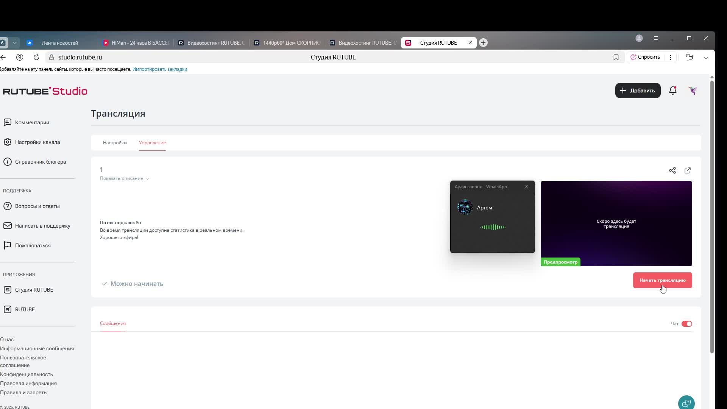Click the site lock icon in address bar
Screen dimensions: 727x409
pyautogui.click(x=51, y=57)
